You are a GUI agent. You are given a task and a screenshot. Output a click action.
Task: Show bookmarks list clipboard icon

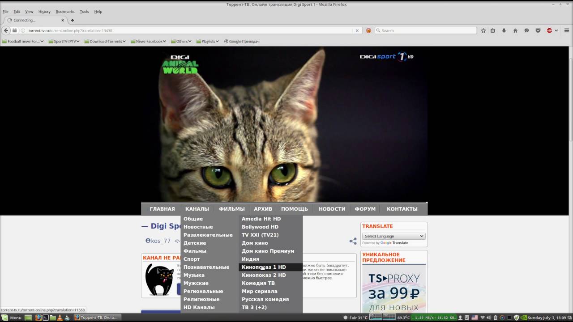[x=493, y=30]
